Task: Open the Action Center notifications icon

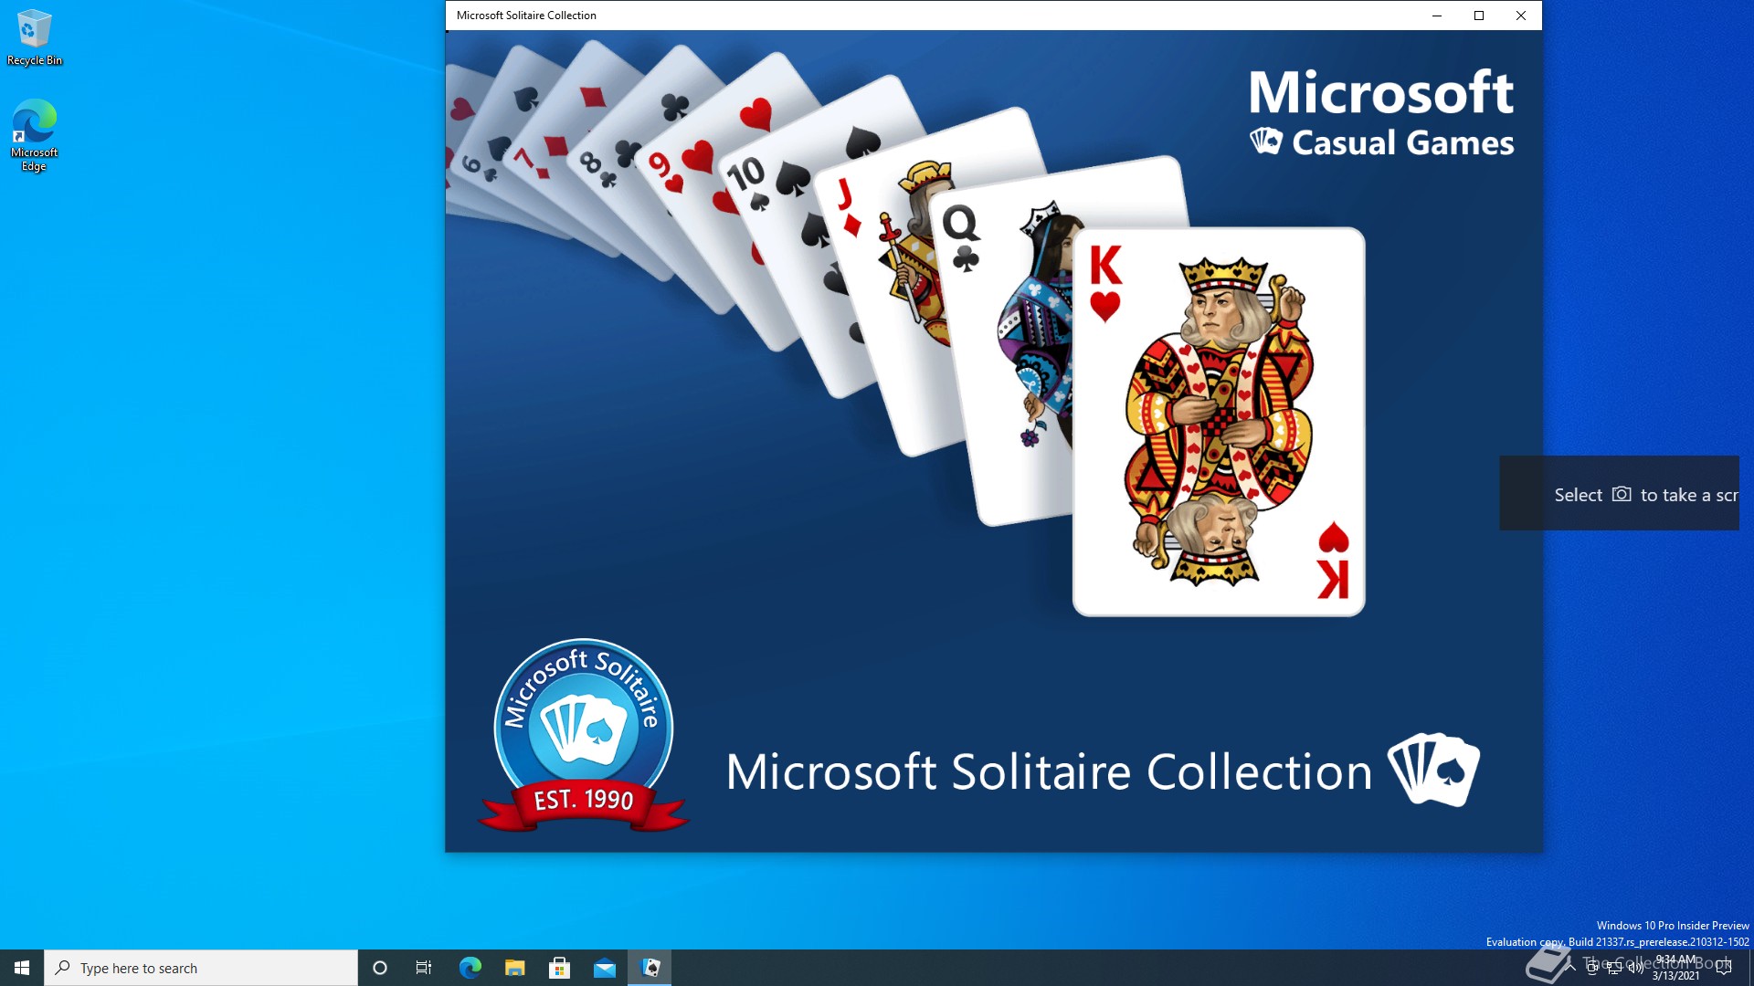Action: pyautogui.click(x=1724, y=968)
